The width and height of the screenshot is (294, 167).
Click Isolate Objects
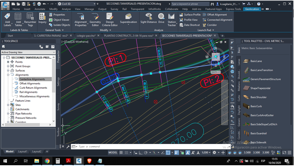pyautogui.click(x=59, y=25)
